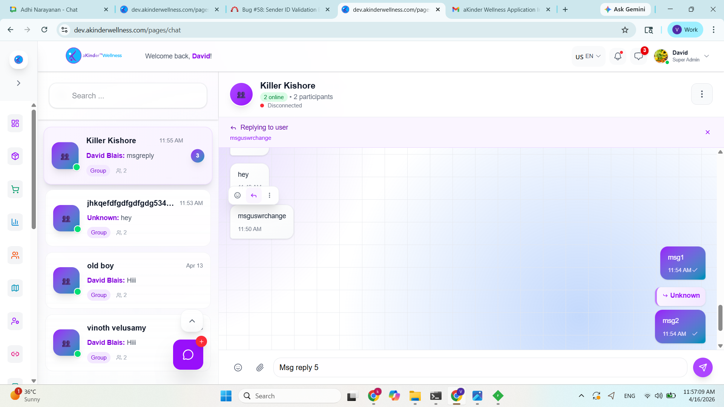Viewport: 724px width, 407px height.
Task: Switch to Bug #58 Sender ID browser tab
Action: tap(279, 9)
